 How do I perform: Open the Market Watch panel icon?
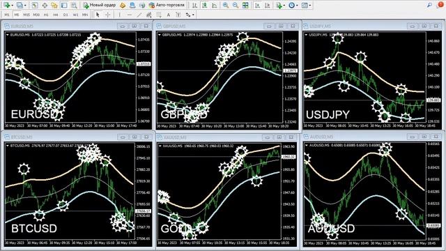pyautogui.click(x=35, y=5)
